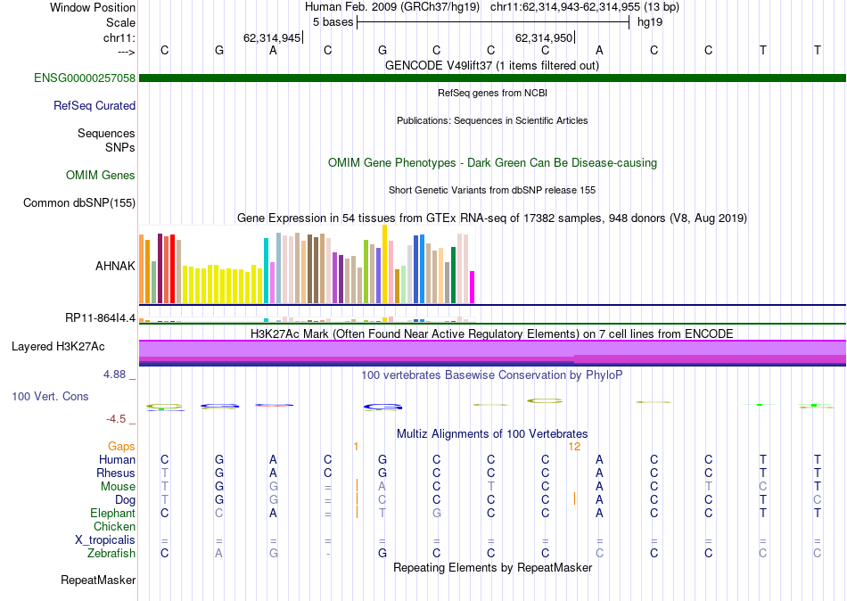
Task: Open the Common dbSNP(155) track label
Action: [78, 202]
